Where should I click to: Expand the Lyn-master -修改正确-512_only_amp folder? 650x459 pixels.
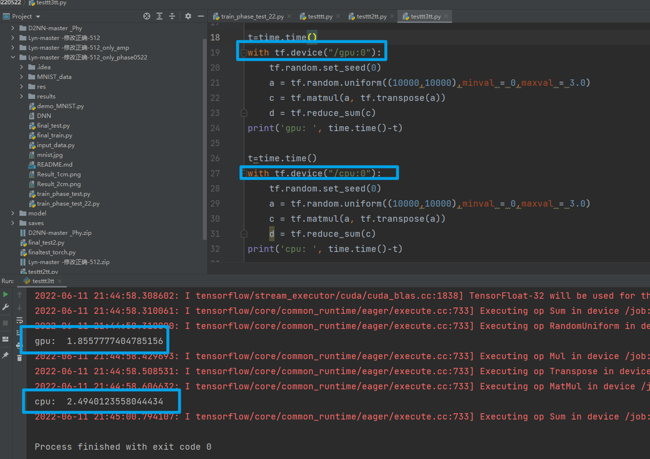13,48
